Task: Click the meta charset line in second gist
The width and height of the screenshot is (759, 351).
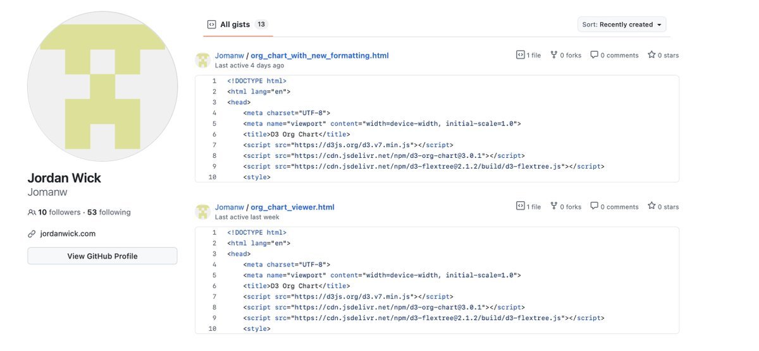Action: click(x=287, y=265)
